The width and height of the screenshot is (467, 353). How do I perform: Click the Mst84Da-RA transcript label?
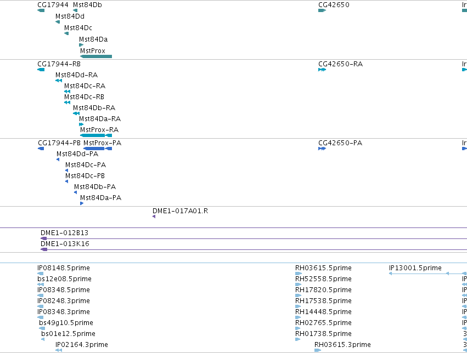pyautogui.click(x=100, y=119)
